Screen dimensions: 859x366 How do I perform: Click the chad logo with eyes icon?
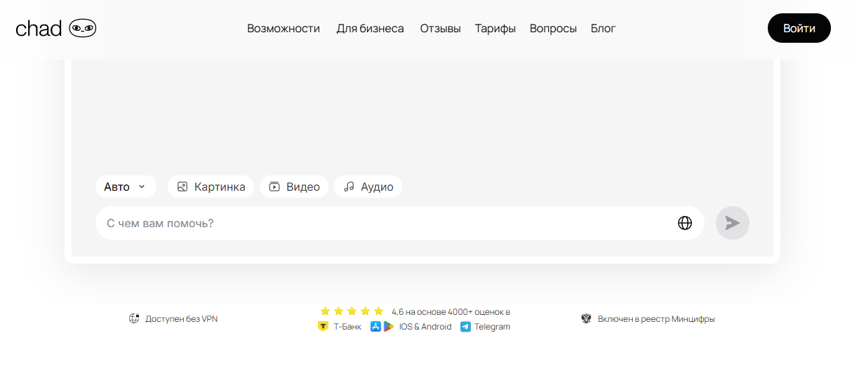(x=55, y=28)
